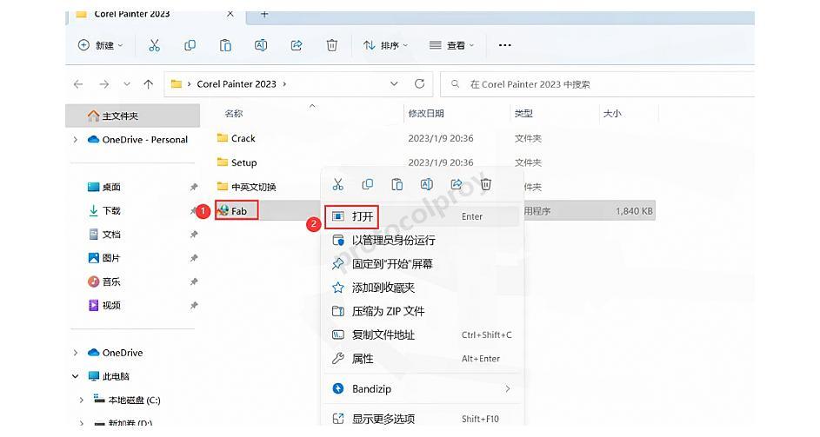Click the context menu Rename icon
The width and height of the screenshot is (820, 437).
pos(427,184)
